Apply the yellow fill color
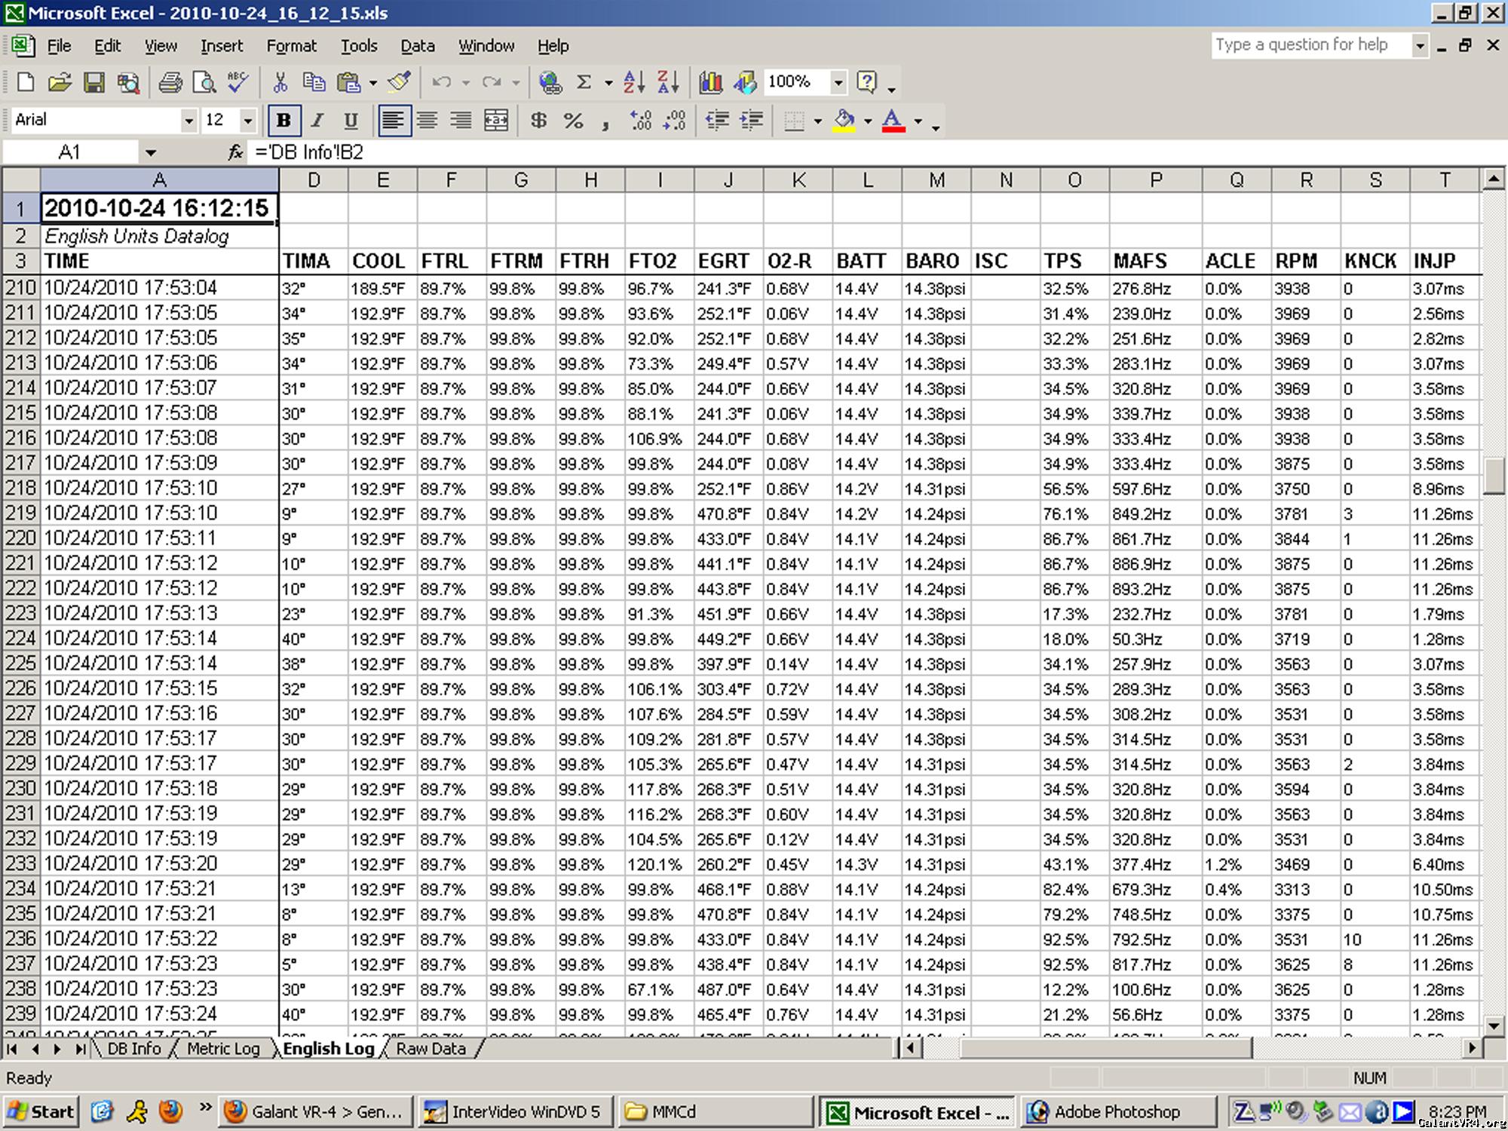This screenshot has width=1508, height=1131. (x=844, y=121)
